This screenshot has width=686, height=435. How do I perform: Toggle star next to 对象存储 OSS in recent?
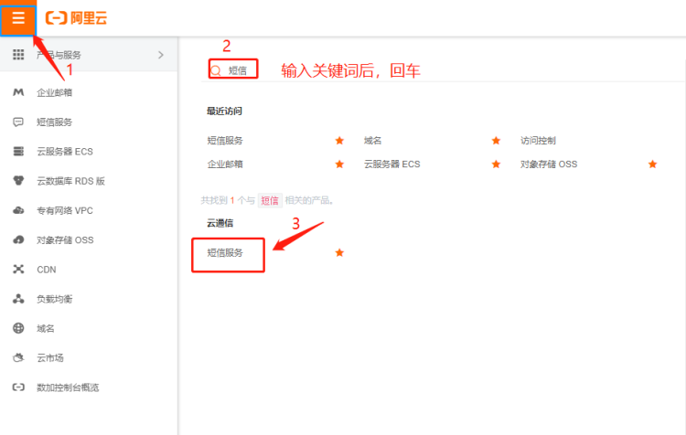click(653, 164)
